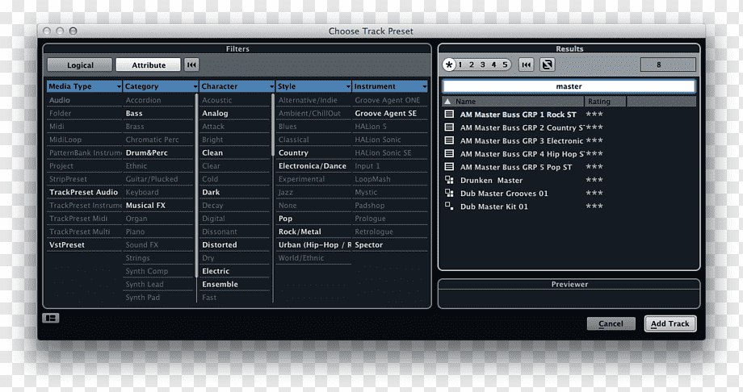Click the result count field showing 8
The height and width of the screenshot is (392, 743).
coord(668,65)
